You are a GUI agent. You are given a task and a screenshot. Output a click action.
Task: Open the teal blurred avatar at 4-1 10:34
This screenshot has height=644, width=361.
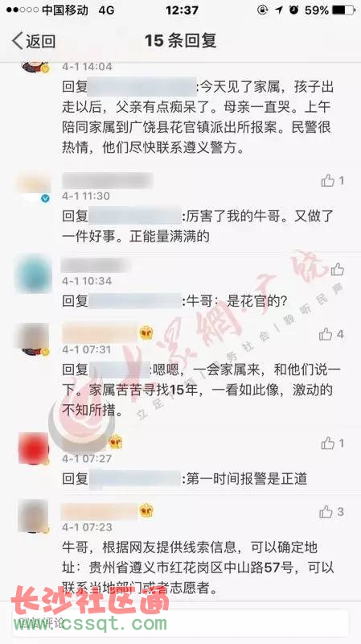33,274
